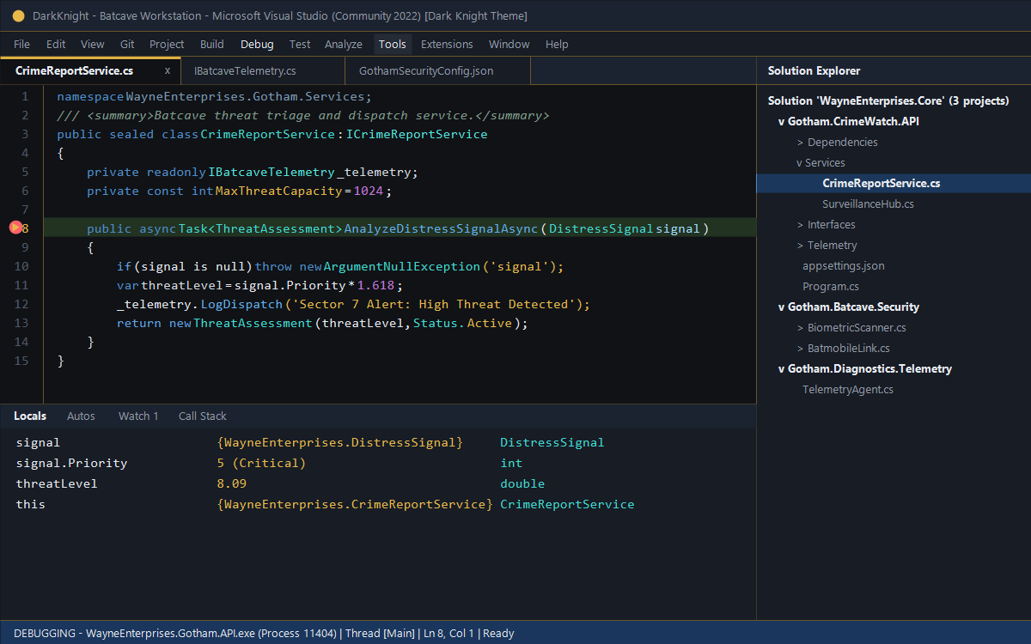Select the 'signal' row in Locals
This screenshot has width=1031, height=644.
coord(378,442)
